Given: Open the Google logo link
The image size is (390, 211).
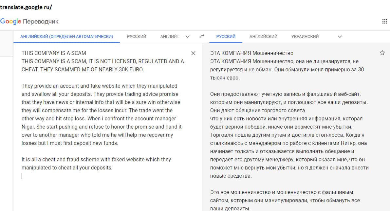Looking at the screenshot, I should click(11, 21).
